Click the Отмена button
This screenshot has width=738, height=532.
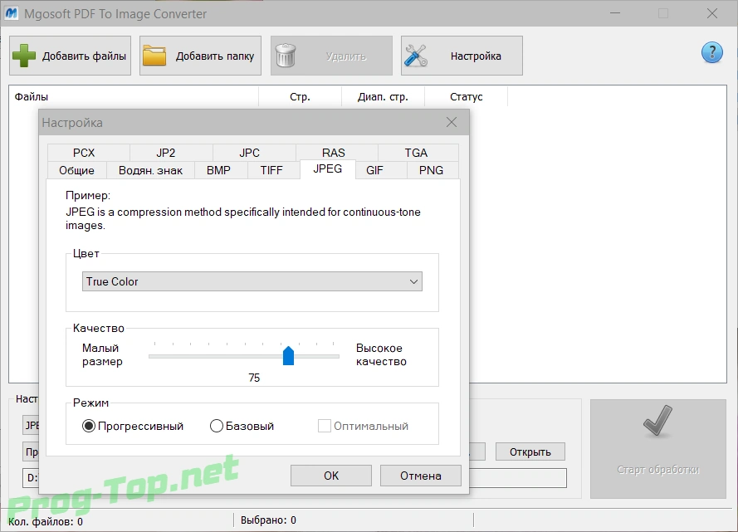421,476
